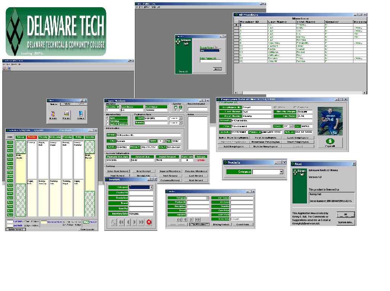Select the Male radio in Employees window
This screenshot has height=291, width=390.
coord(275,107)
